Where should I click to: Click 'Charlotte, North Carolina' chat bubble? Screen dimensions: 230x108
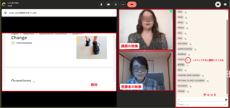[188, 75]
